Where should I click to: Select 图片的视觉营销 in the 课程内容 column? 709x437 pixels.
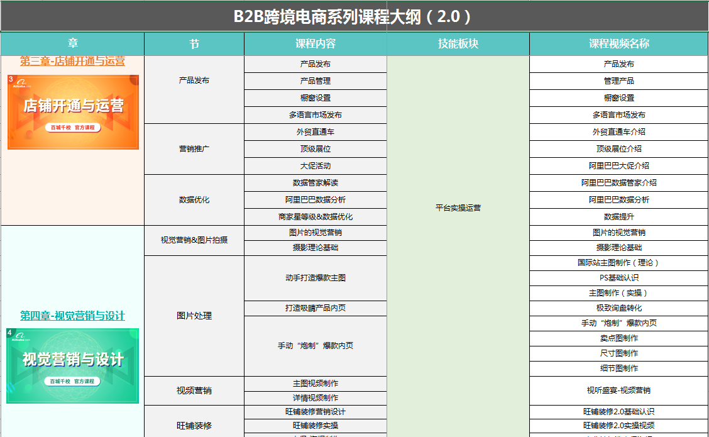(316, 233)
